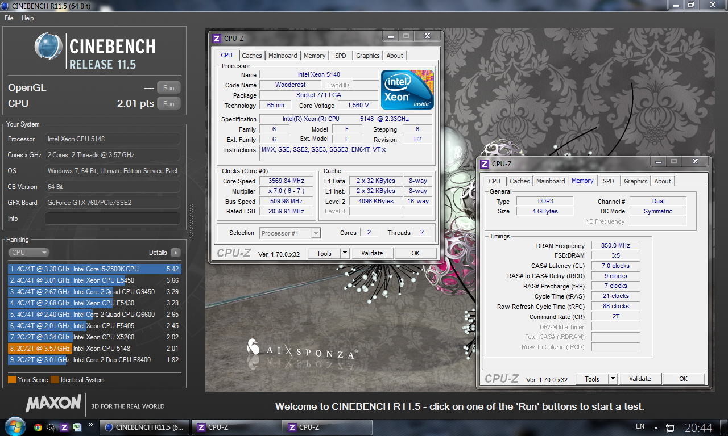Screen dimensions: 728x436
Task: Click the Intel Xeon inside logo
Action: click(407, 90)
